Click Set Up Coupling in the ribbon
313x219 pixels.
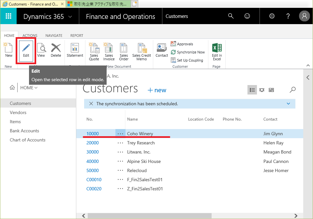(x=187, y=60)
